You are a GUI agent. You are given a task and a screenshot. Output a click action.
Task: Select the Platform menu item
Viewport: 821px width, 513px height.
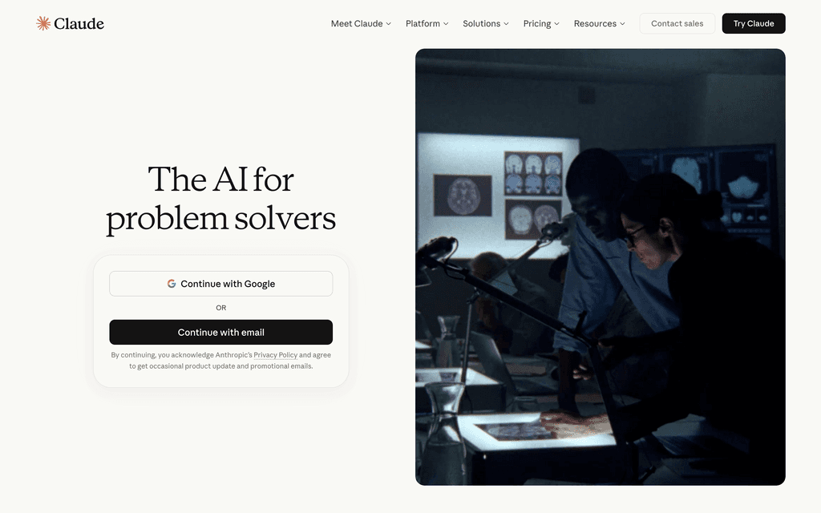(423, 23)
